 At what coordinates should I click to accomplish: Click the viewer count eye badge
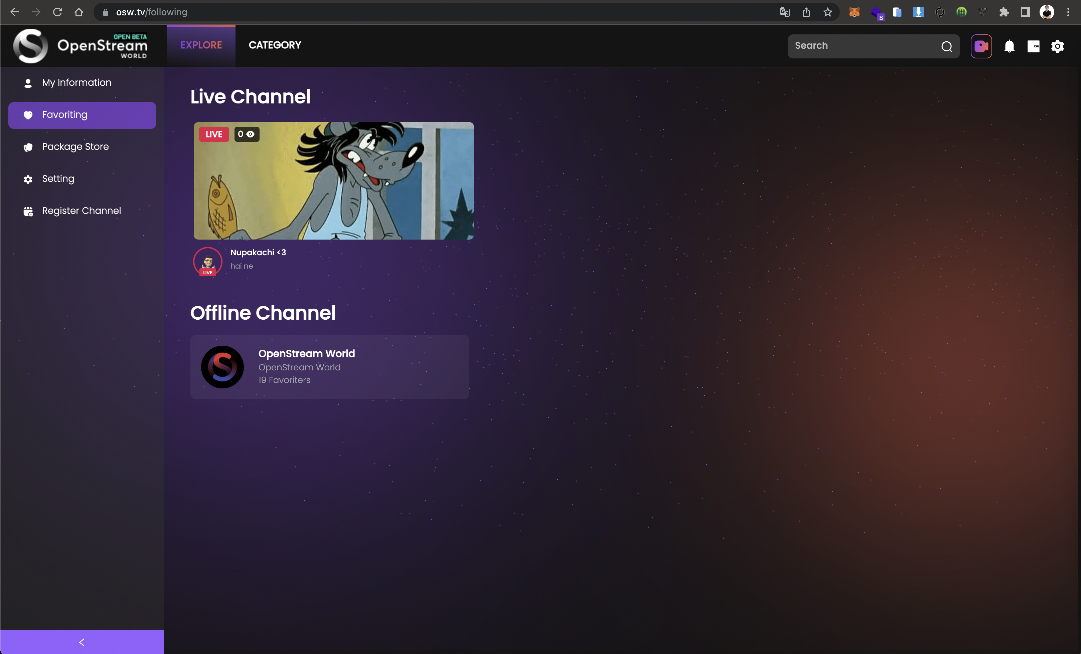pyautogui.click(x=247, y=134)
